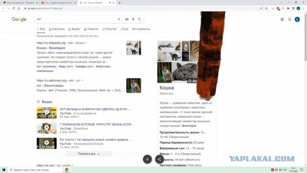Click Показать все videos button
This screenshot has width=307, height=173.
(89, 154)
